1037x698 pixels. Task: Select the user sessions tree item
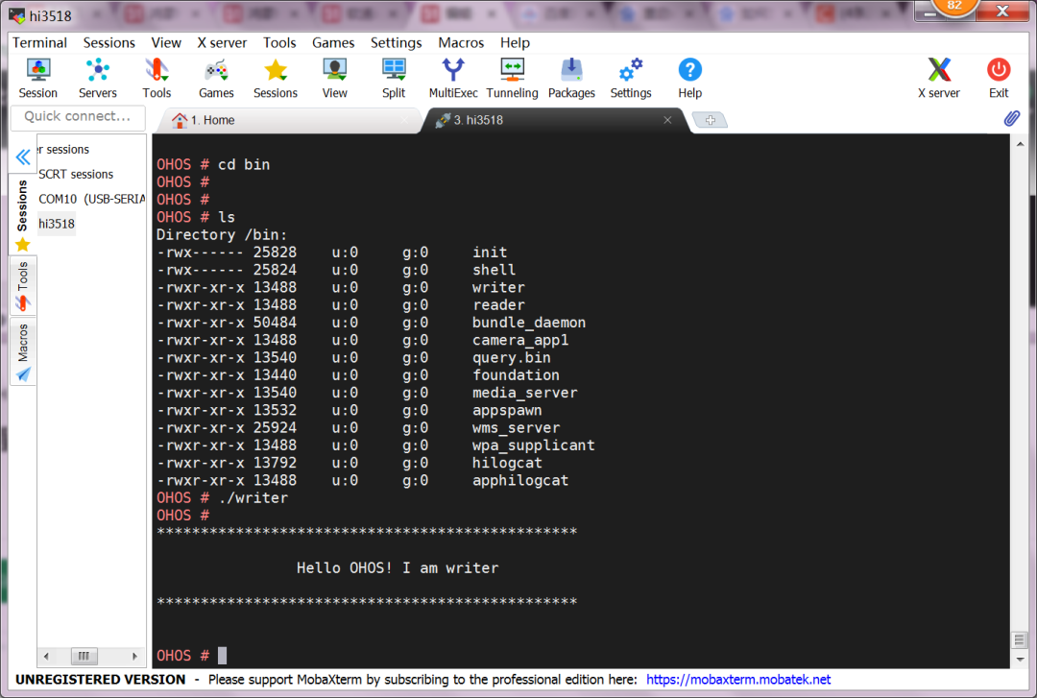[63, 150]
